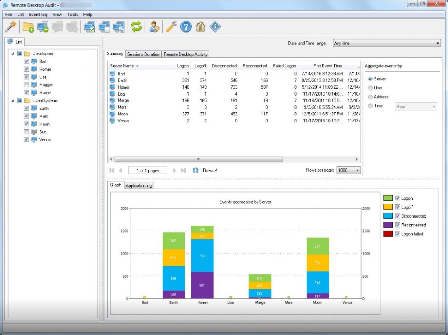Viewport: 448px width, 335px height.
Task: Click the blue question mark help icon
Action: tap(186, 27)
